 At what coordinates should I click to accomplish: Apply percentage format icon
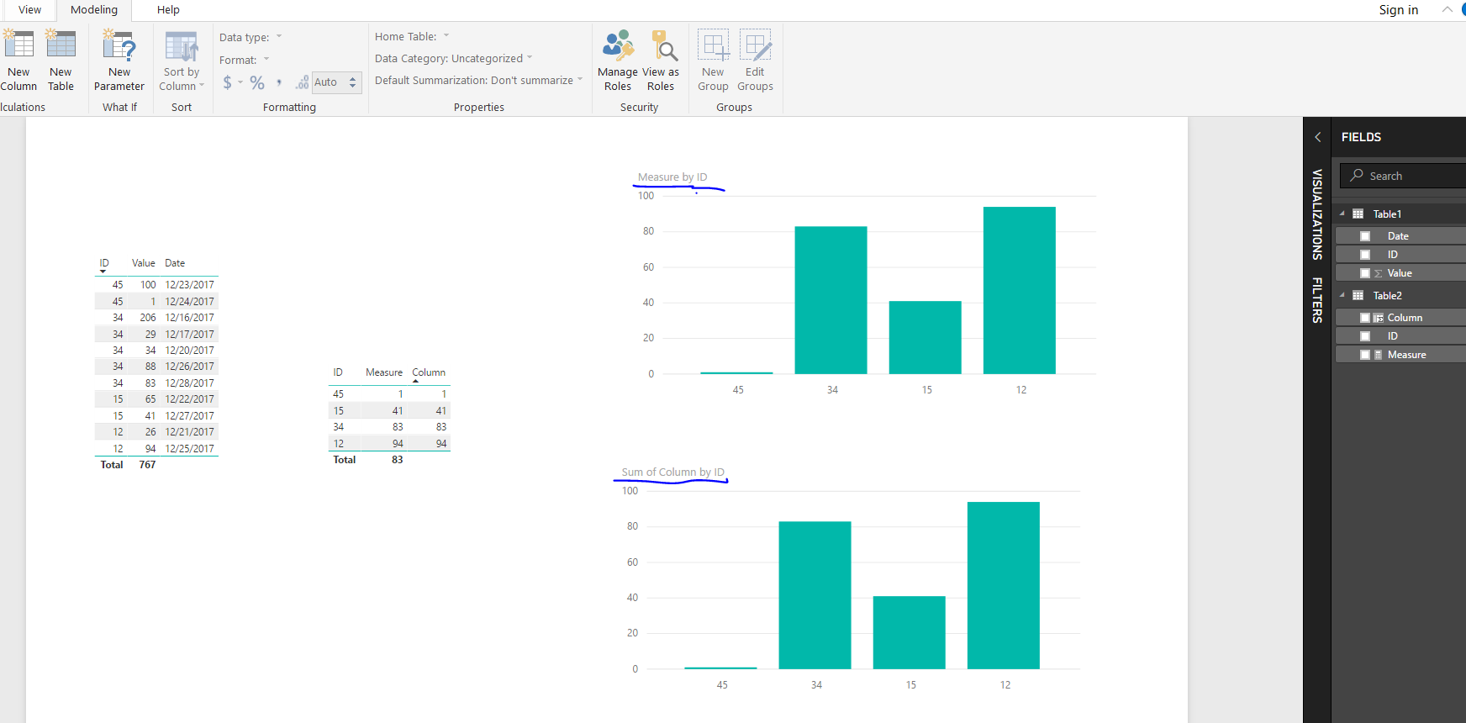point(257,82)
